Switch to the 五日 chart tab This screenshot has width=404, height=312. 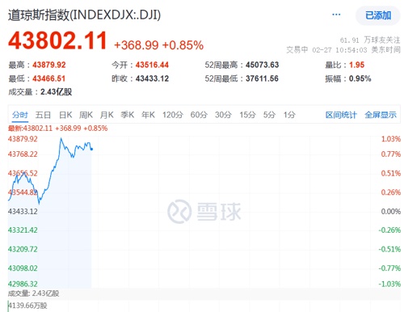click(x=43, y=115)
